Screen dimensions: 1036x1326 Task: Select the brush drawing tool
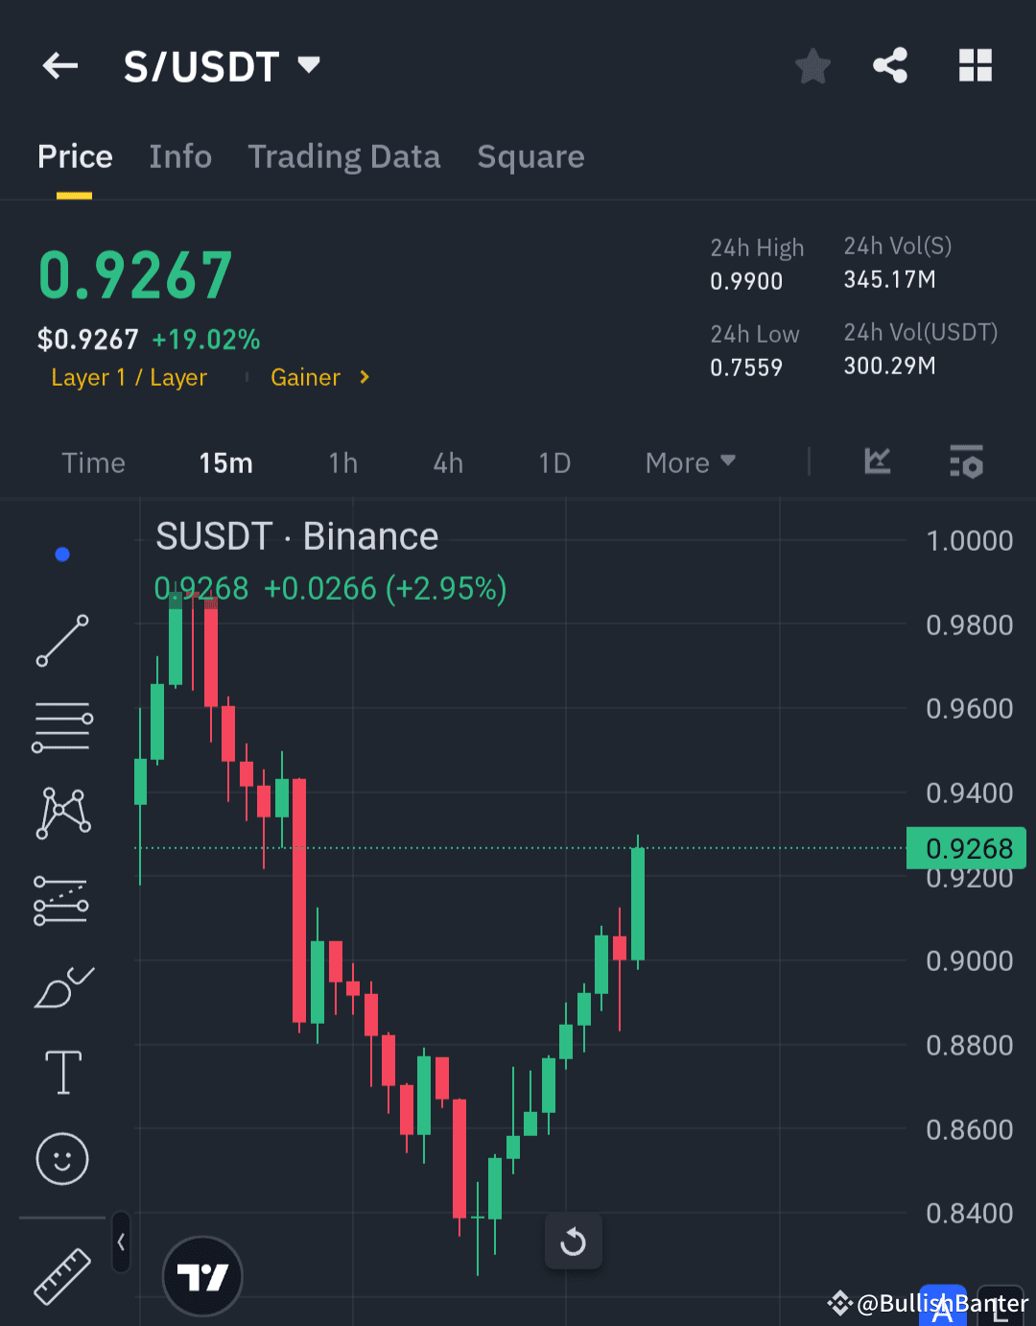[x=62, y=988]
